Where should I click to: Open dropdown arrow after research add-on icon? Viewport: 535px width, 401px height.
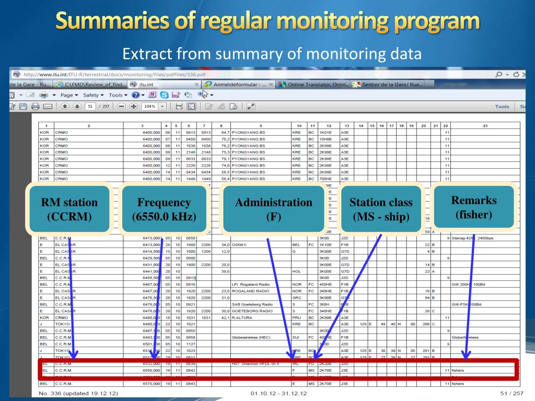[212, 95]
